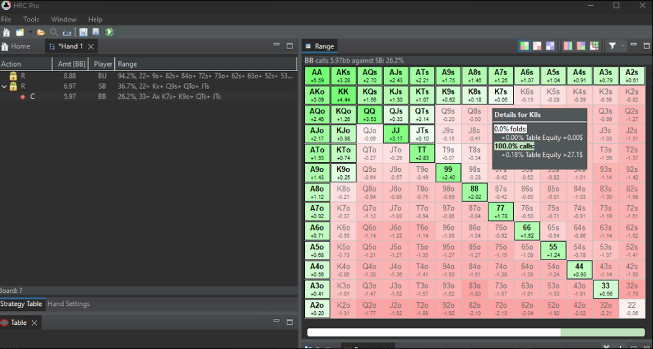This screenshot has height=349, width=653.
Task: Save with the floppy disk icon
Action: click(x=84, y=32)
